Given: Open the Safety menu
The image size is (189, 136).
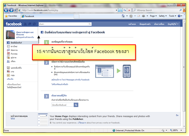Looking at the screenshot, I should click(x=162, y=16).
